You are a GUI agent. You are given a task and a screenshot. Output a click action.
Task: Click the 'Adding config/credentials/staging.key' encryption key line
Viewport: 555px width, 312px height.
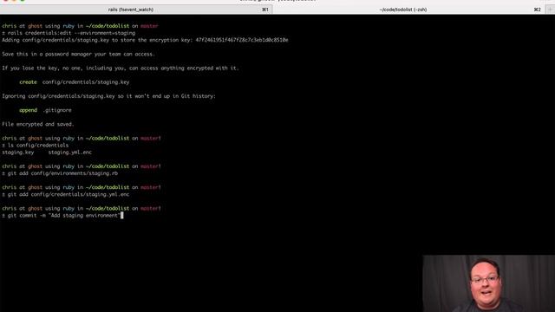(x=145, y=40)
